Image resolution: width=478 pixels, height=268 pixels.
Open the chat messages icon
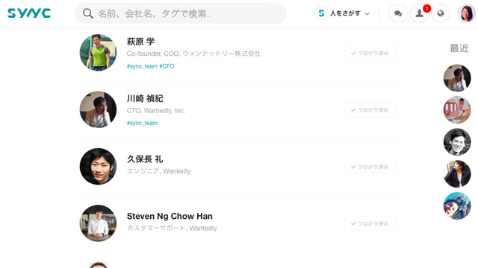(x=398, y=13)
